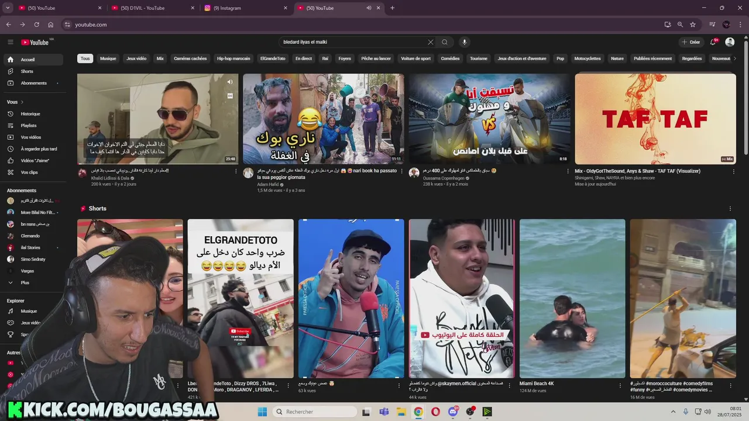Open the YouTube guide hamburger menu
Image resolution: width=749 pixels, height=421 pixels.
pos(10,42)
